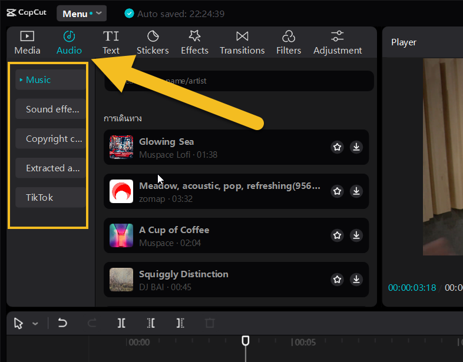The image size is (463, 362).
Task: Click the Meadow, acoustic, pop title
Action: pos(230,186)
